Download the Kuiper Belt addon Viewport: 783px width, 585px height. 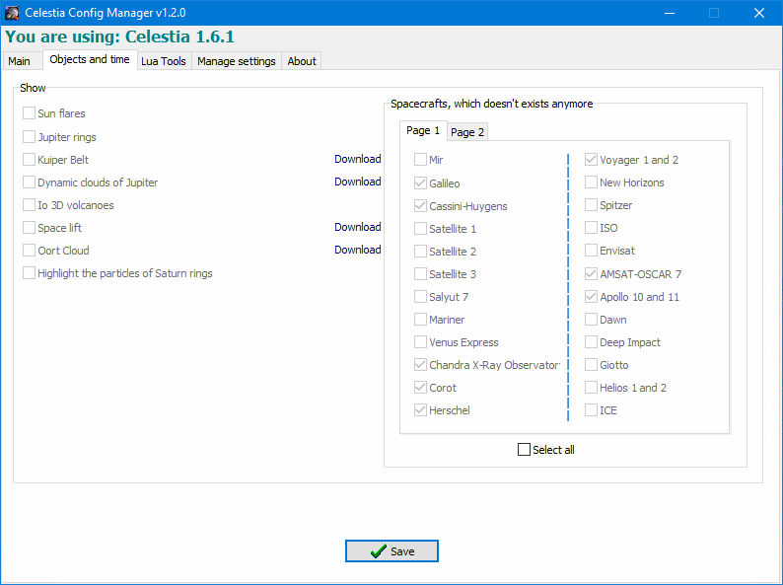pyautogui.click(x=358, y=159)
